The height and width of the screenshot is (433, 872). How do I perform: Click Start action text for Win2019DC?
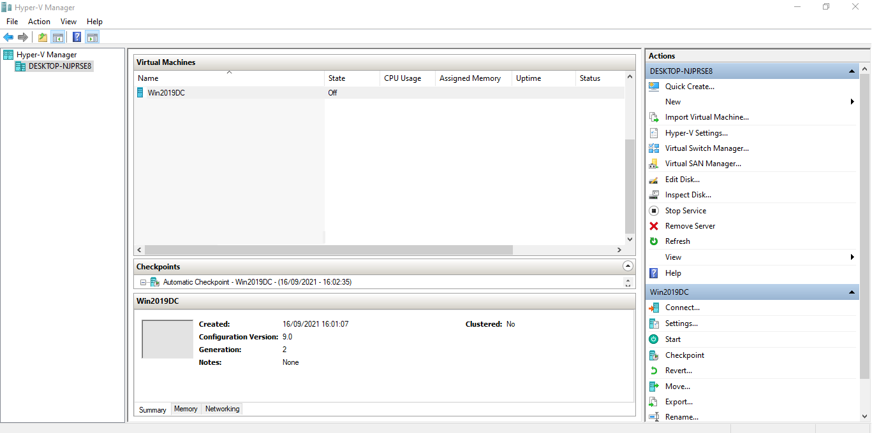tap(673, 339)
